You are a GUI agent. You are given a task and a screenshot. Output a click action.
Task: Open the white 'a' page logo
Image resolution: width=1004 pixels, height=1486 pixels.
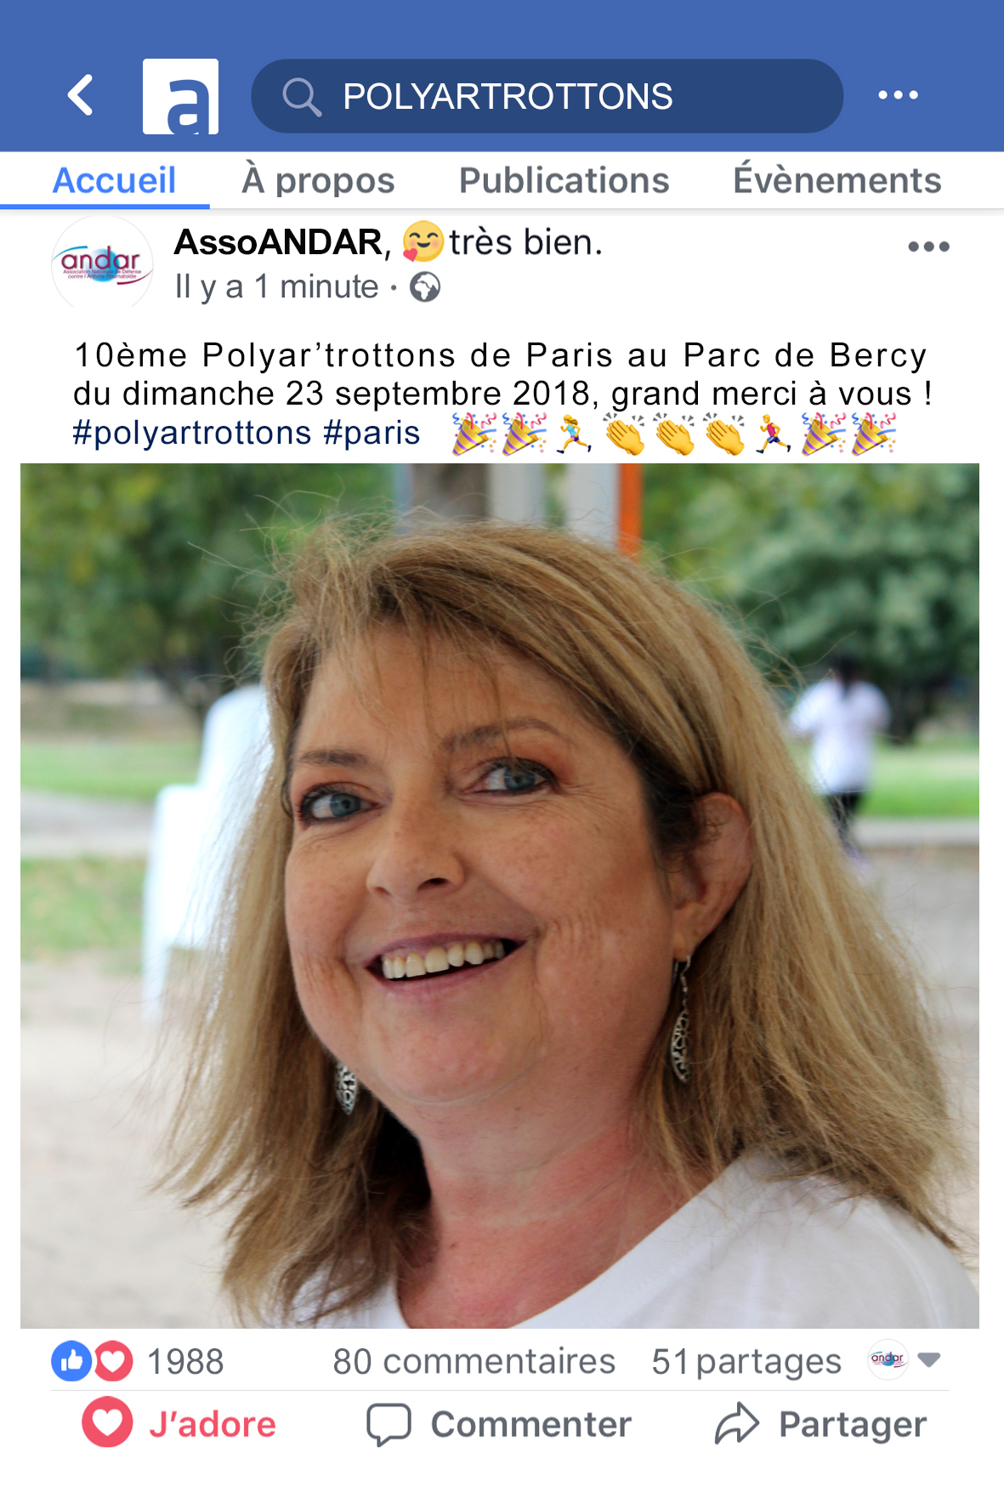tap(180, 96)
